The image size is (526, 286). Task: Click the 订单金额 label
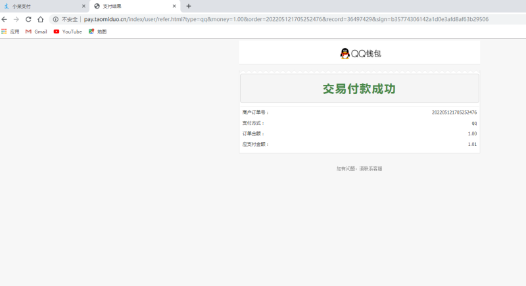coord(253,133)
